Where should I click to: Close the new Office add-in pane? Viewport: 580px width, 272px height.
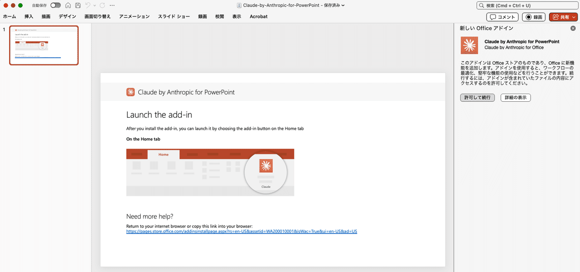pos(573,28)
